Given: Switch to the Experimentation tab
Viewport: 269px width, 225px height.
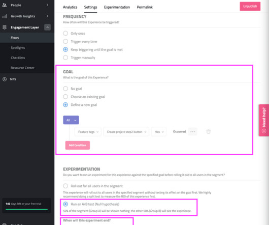Looking at the screenshot, I should (x=117, y=7).
